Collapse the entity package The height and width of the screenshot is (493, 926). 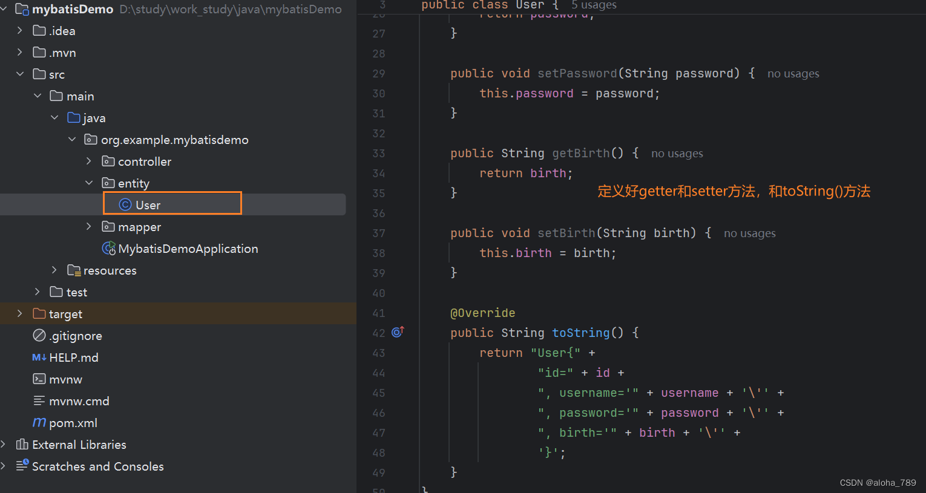pyautogui.click(x=89, y=183)
